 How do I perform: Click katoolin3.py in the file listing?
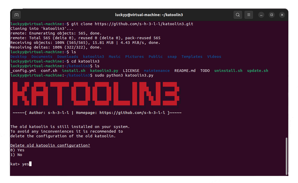(x=104, y=71)
